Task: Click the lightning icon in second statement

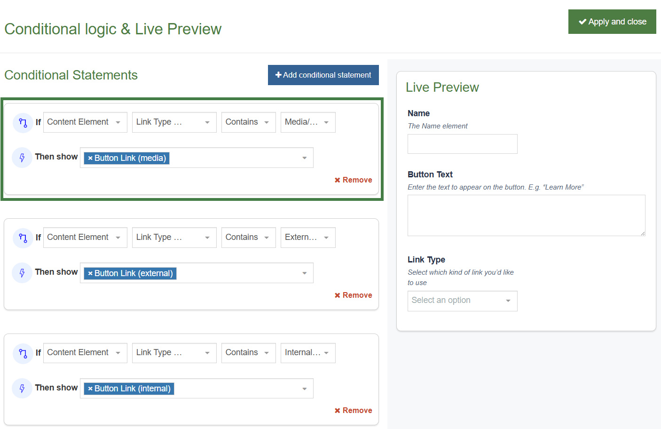Action: 22,273
